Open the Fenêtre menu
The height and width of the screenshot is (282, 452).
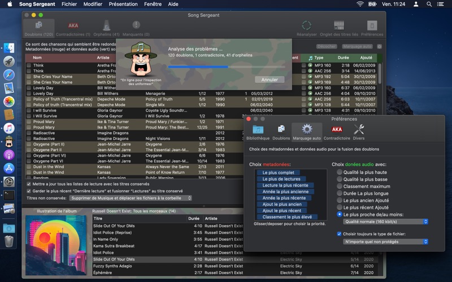pyautogui.click(x=153, y=4)
